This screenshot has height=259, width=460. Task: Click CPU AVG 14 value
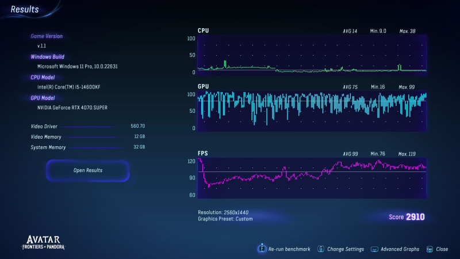[x=350, y=31]
